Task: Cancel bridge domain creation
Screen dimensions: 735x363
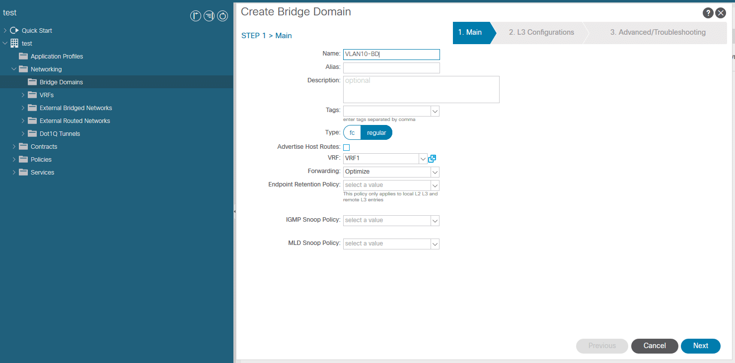Action: [x=654, y=346]
